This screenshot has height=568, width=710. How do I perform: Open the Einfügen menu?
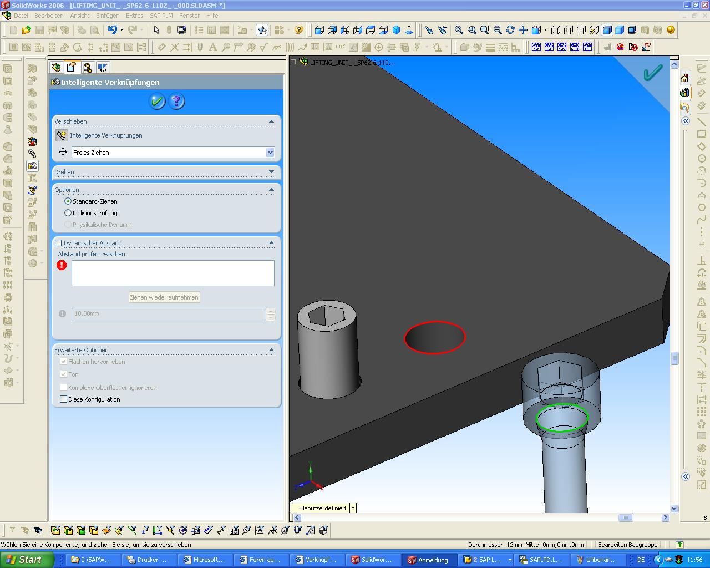(107, 16)
